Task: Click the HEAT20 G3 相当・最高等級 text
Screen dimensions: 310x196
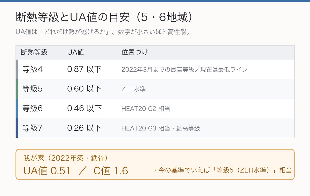Action: tap(161, 128)
